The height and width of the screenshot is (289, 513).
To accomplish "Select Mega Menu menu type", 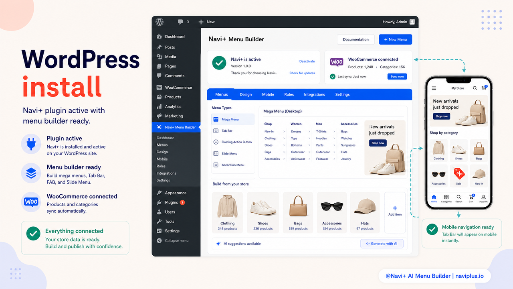I will coord(233,119).
